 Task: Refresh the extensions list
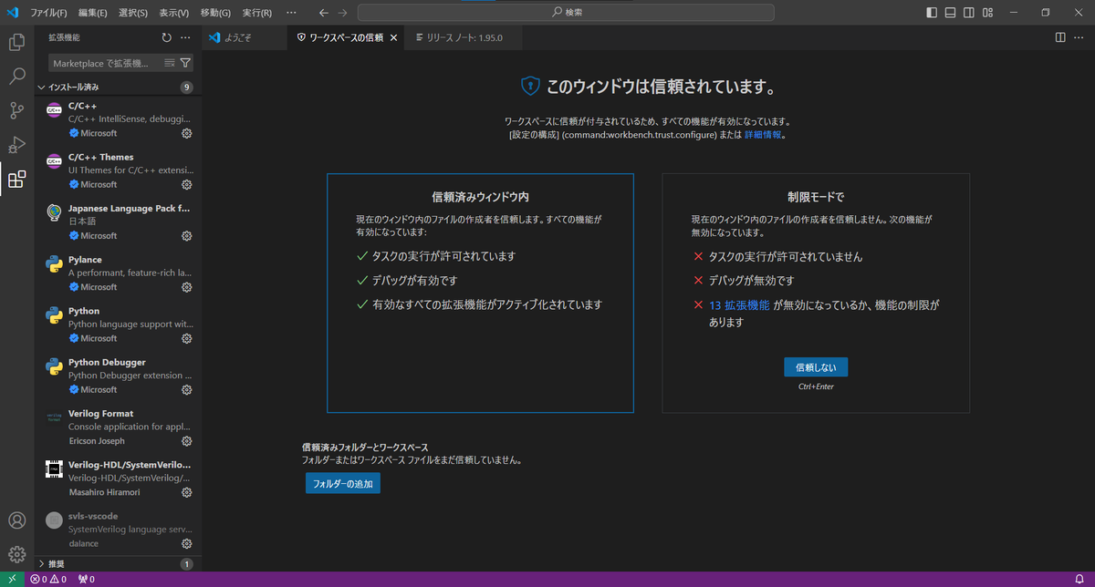[x=166, y=37]
